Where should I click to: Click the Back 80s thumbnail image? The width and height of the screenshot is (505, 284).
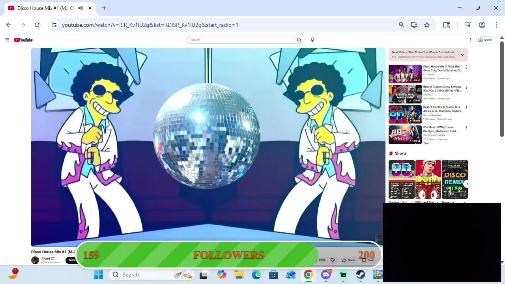click(405, 114)
